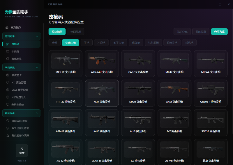This screenshot has height=165, width=233.
Task: Open the KC17 weapon card
Action: 102,93
